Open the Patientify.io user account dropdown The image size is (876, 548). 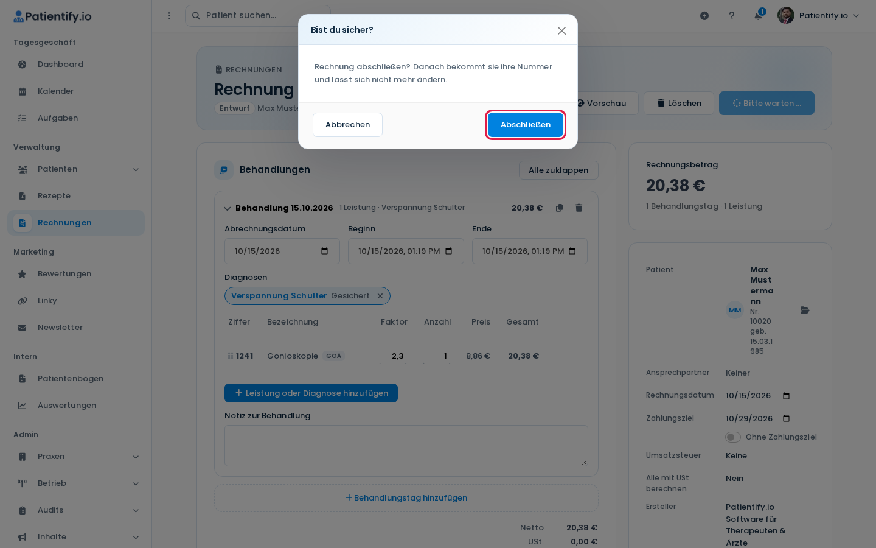[x=819, y=16]
